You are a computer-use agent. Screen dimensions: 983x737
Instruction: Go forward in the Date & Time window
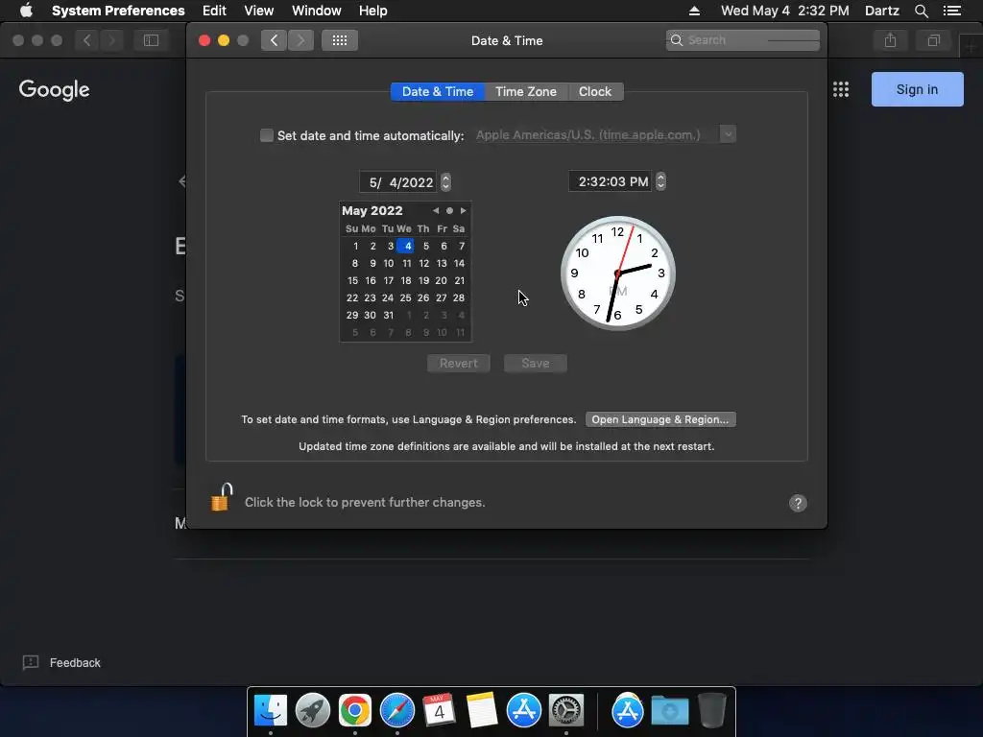[300, 40]
